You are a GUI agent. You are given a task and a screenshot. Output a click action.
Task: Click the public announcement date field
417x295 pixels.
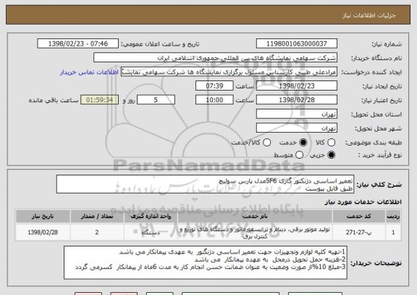click(78, 43)
